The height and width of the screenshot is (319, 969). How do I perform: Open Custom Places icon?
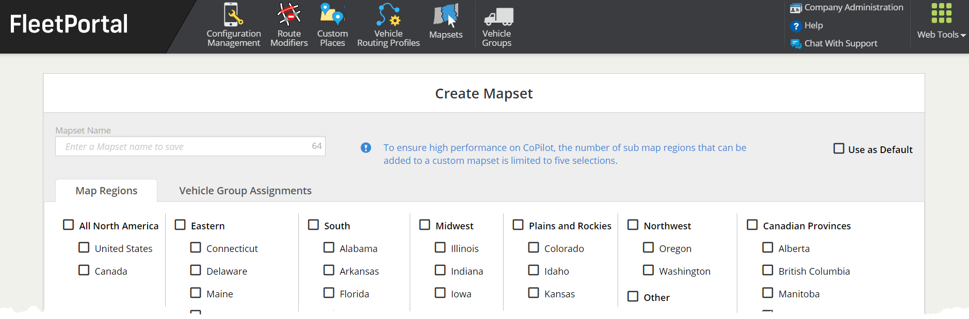(332, 14)
